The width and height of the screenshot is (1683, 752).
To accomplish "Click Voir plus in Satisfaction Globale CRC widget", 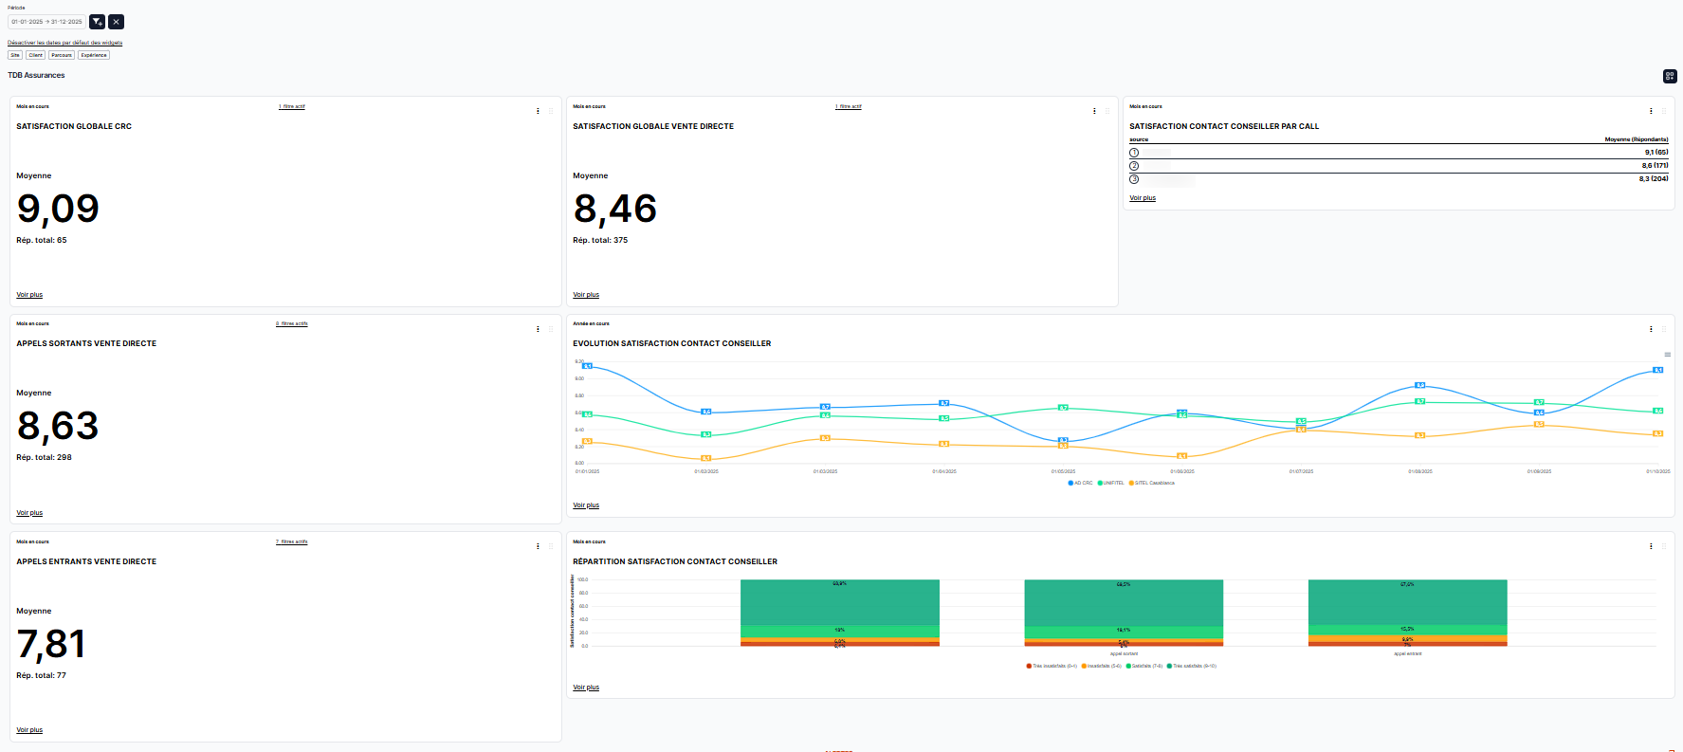I will point(29,295).
